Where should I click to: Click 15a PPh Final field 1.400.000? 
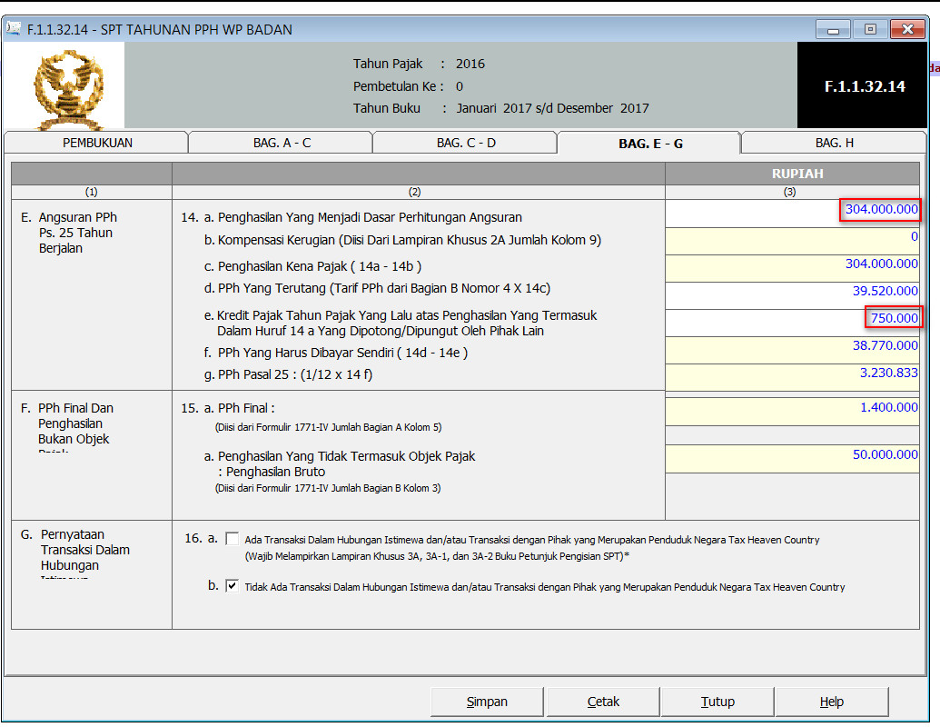click(792, 412)
